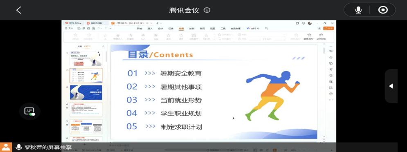
Task: Switch to the 放映 ribbon tab
Action: (x=191, y=28)
